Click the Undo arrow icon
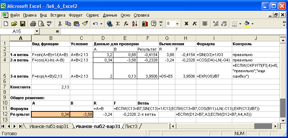The height and width of the screenshot is (138, 288). tap(95, 24)
